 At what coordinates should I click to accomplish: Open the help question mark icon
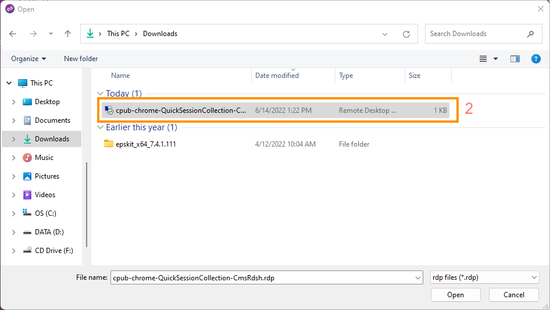535,59
